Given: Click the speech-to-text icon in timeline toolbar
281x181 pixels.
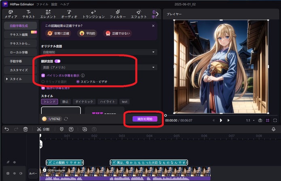Looking at the screenshot, I should [85, 129].
